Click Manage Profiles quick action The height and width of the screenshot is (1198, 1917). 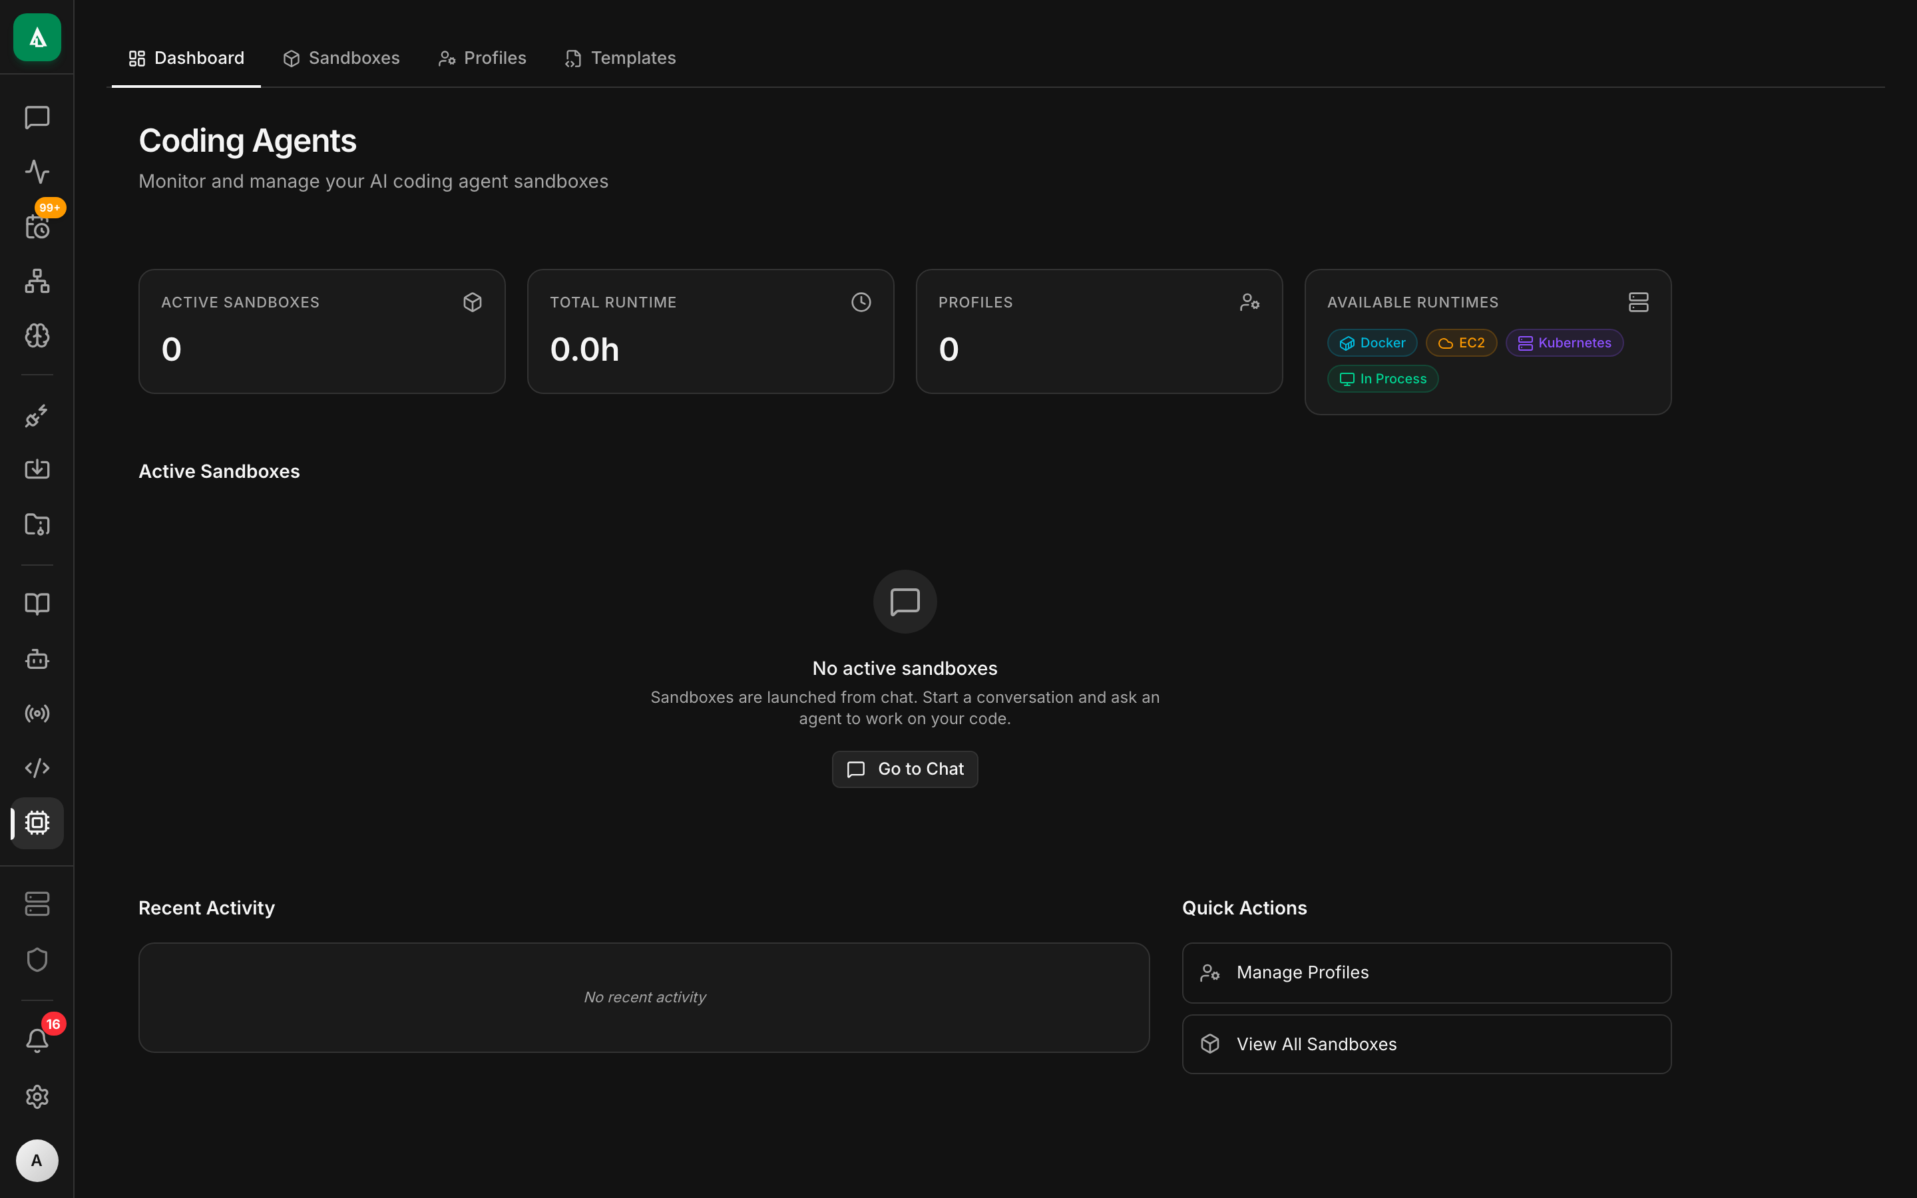point(1426,972)
